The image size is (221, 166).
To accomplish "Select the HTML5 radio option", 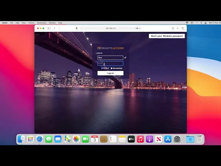I will point(102,68).
